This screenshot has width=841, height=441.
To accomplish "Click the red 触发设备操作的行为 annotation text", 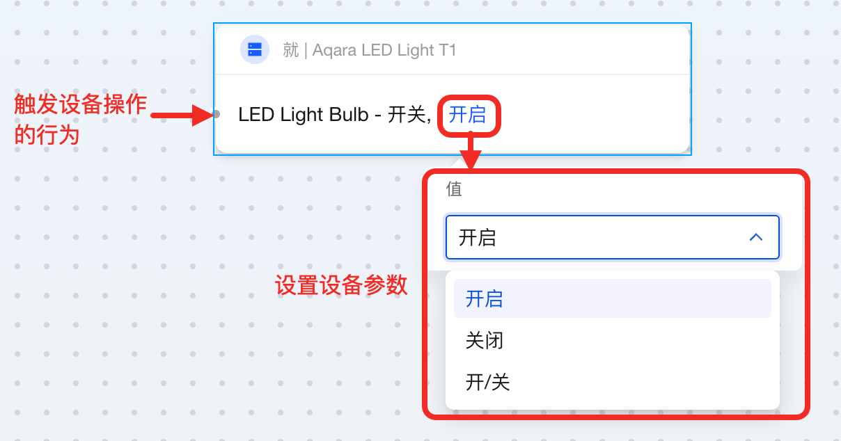I will coord(80,118).
